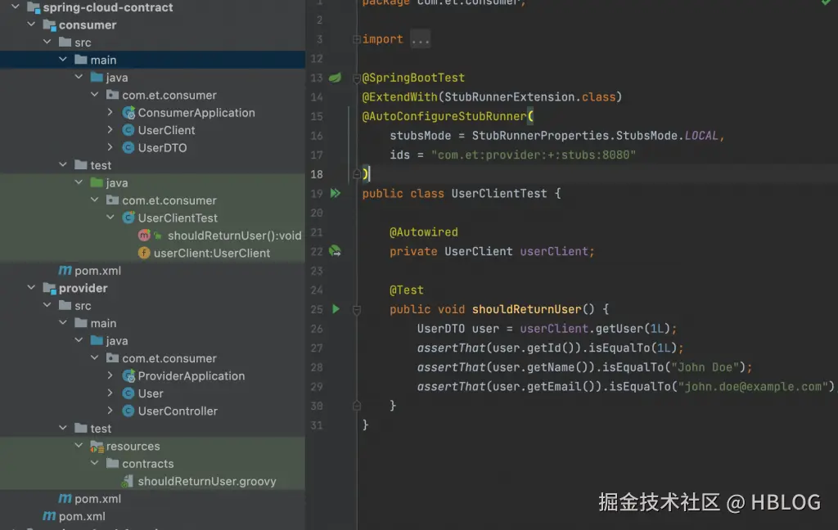Select the shouldReturnUser.groovy file

(x=207, y=482)
